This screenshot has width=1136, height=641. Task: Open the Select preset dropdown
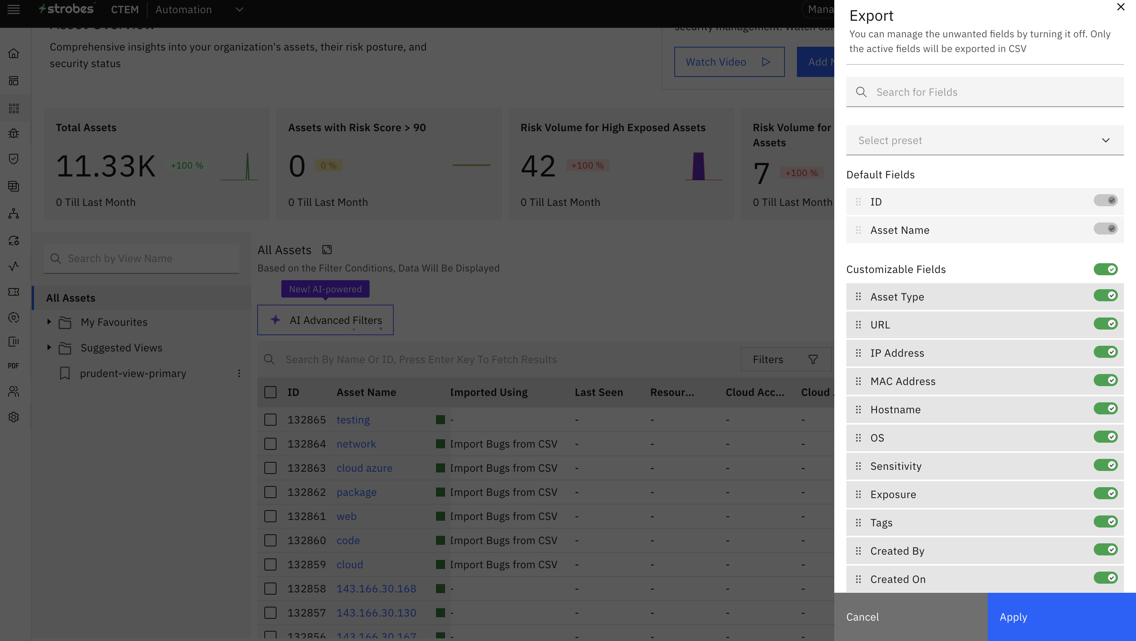click(984, 141)
